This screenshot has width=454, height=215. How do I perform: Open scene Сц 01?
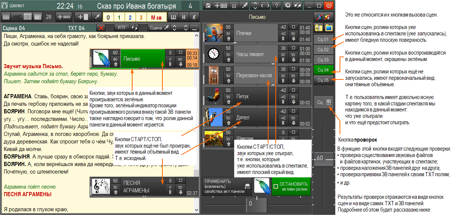[323, 39]
